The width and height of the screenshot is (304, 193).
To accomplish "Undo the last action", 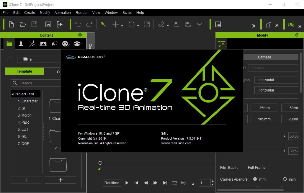I will coord(78,24).
